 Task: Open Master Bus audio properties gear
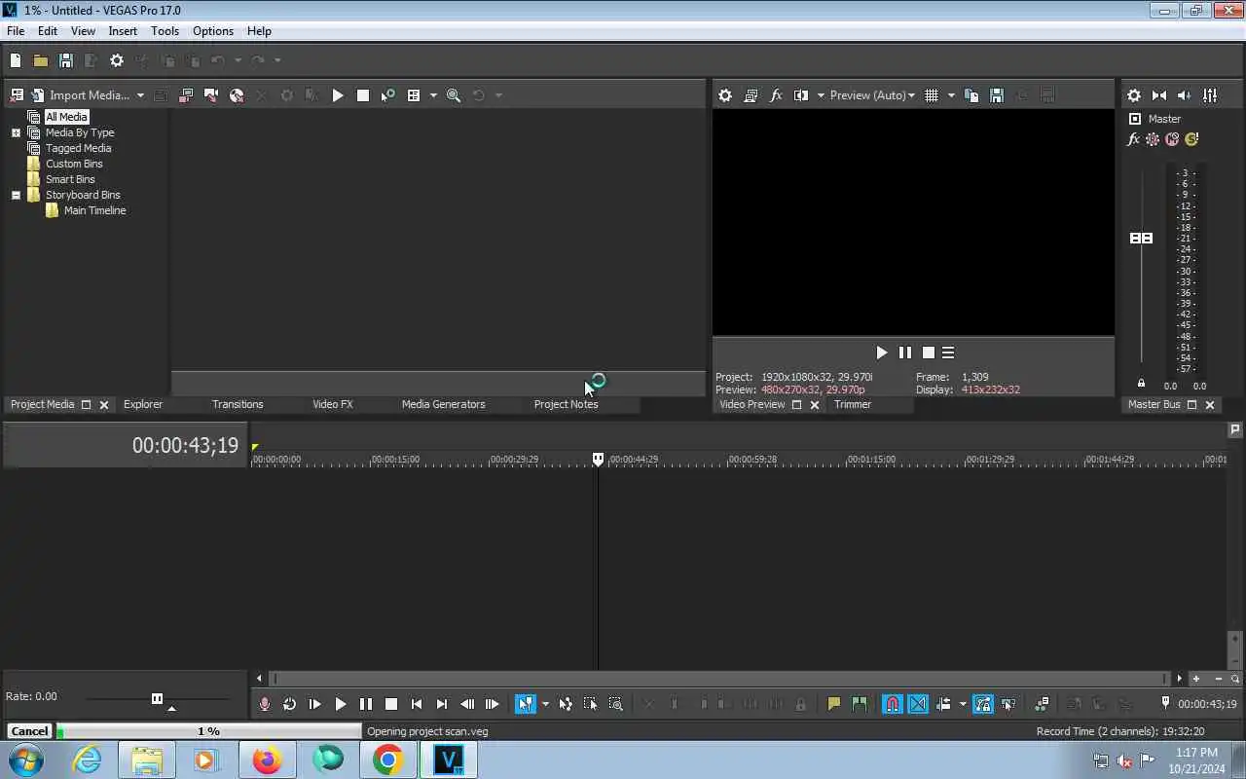pyautogui.click(x=1134, y=95)
